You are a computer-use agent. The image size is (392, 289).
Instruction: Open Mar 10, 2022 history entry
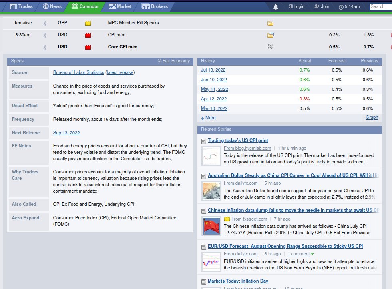214,108
